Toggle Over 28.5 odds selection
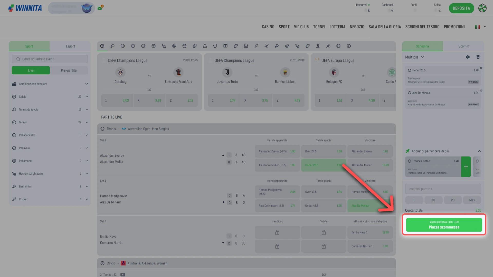Viewport: 493px width, 277px height. point(323,151)
